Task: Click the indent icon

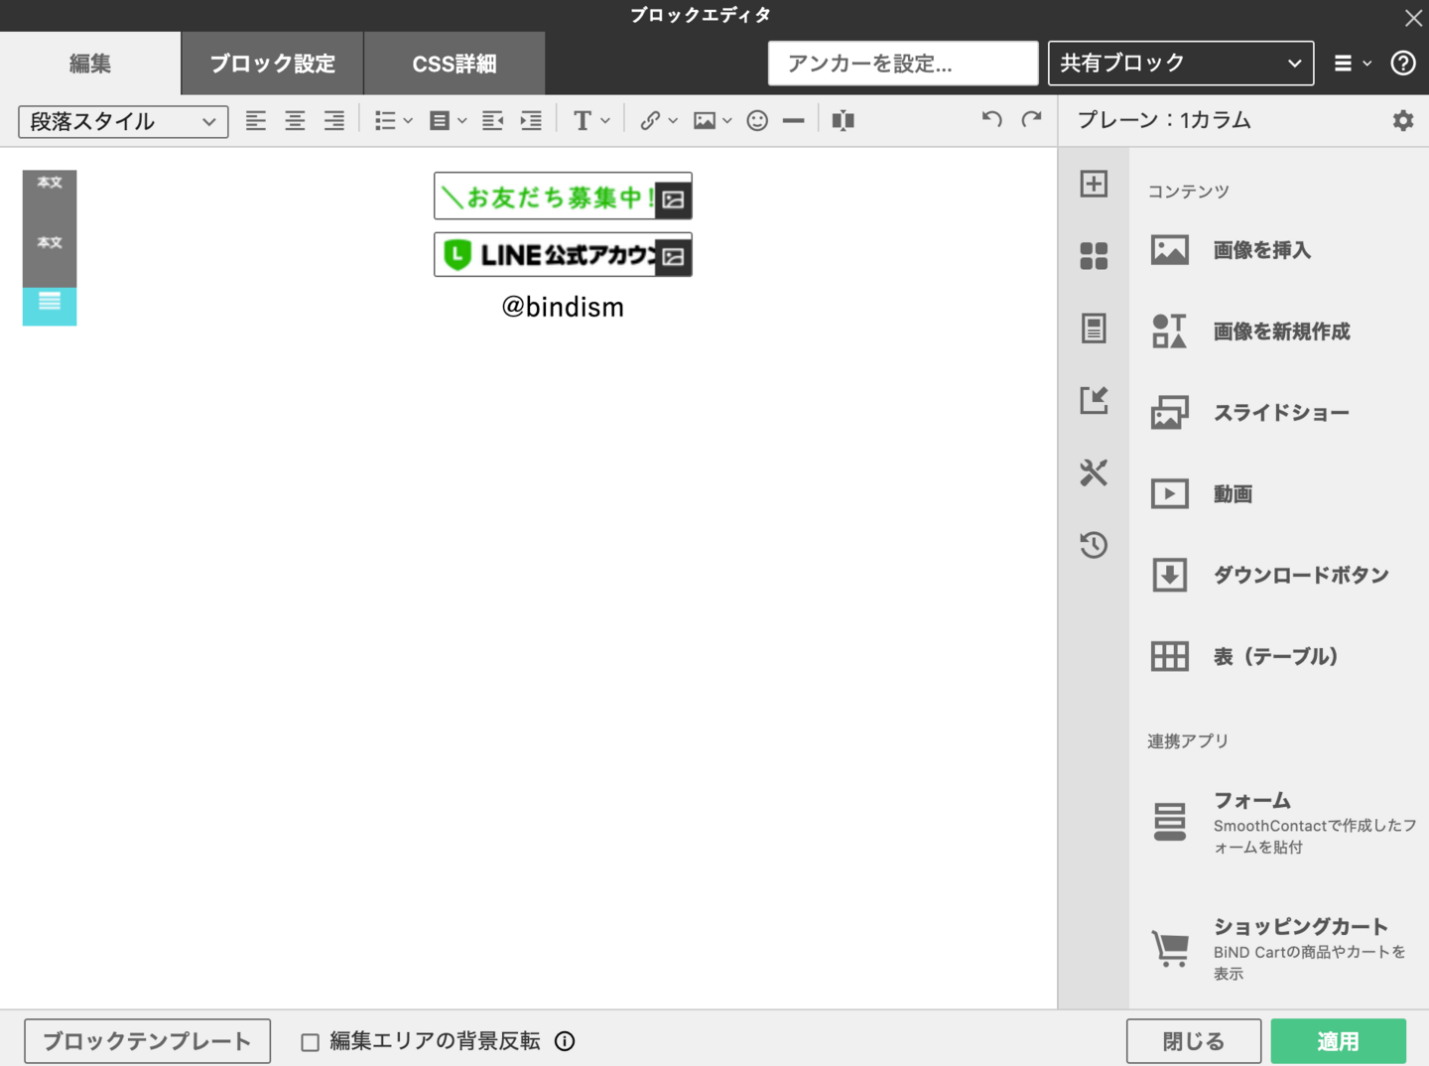Action: tap(532, 121)
